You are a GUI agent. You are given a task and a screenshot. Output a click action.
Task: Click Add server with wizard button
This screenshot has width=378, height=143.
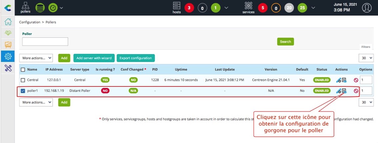[x=94, y=58]
